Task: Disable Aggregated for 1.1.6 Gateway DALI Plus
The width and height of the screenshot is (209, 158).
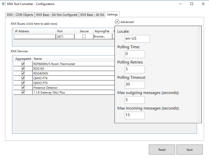Action: point(23,92)
